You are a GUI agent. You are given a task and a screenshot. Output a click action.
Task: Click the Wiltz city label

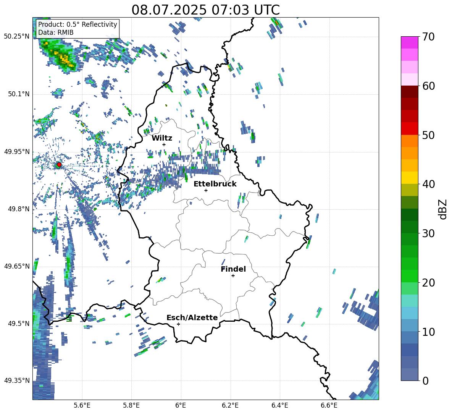[x=162, y=138]
